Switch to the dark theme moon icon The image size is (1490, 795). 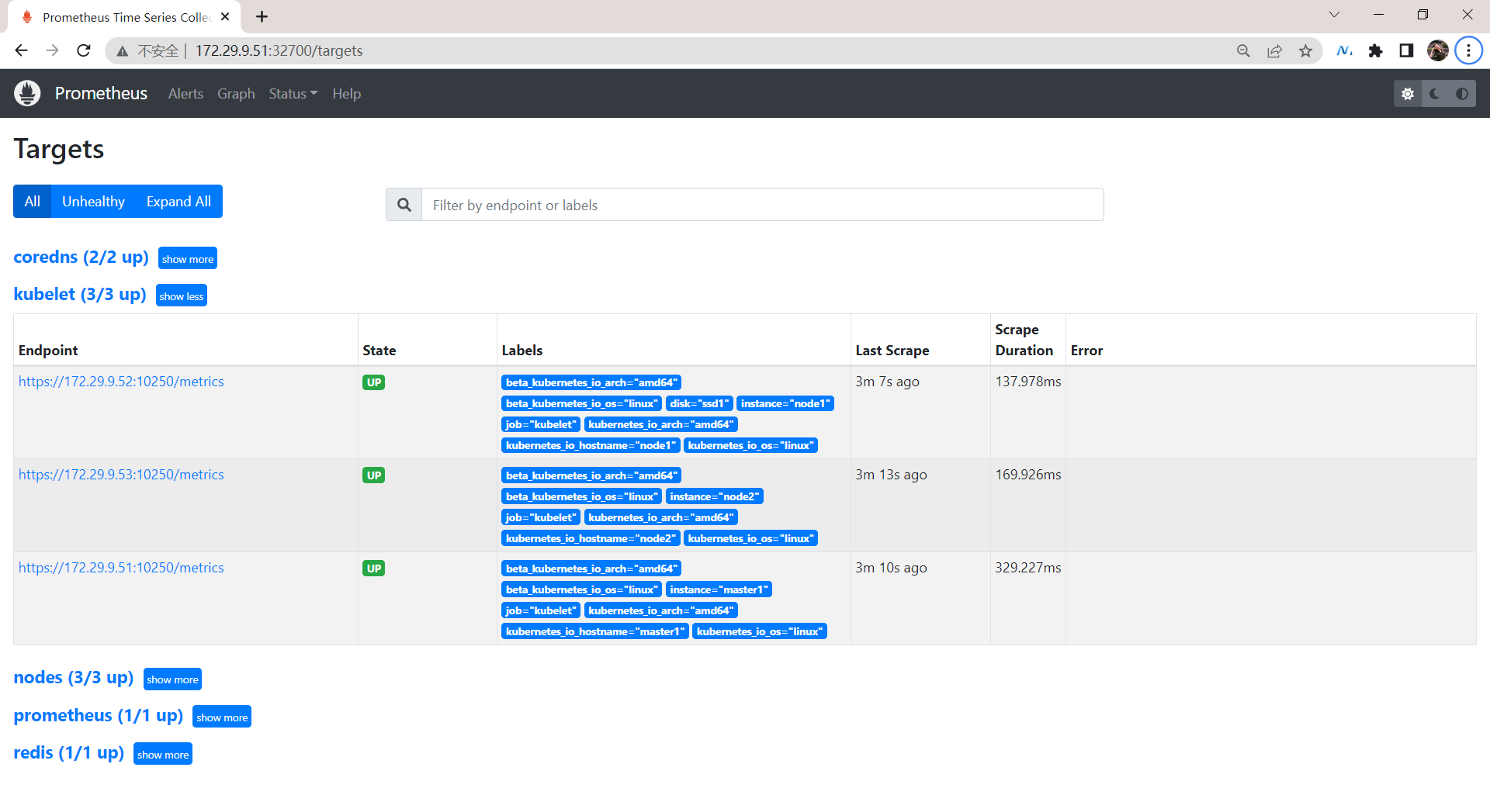pyautogui.click(x=1435, y=94)
